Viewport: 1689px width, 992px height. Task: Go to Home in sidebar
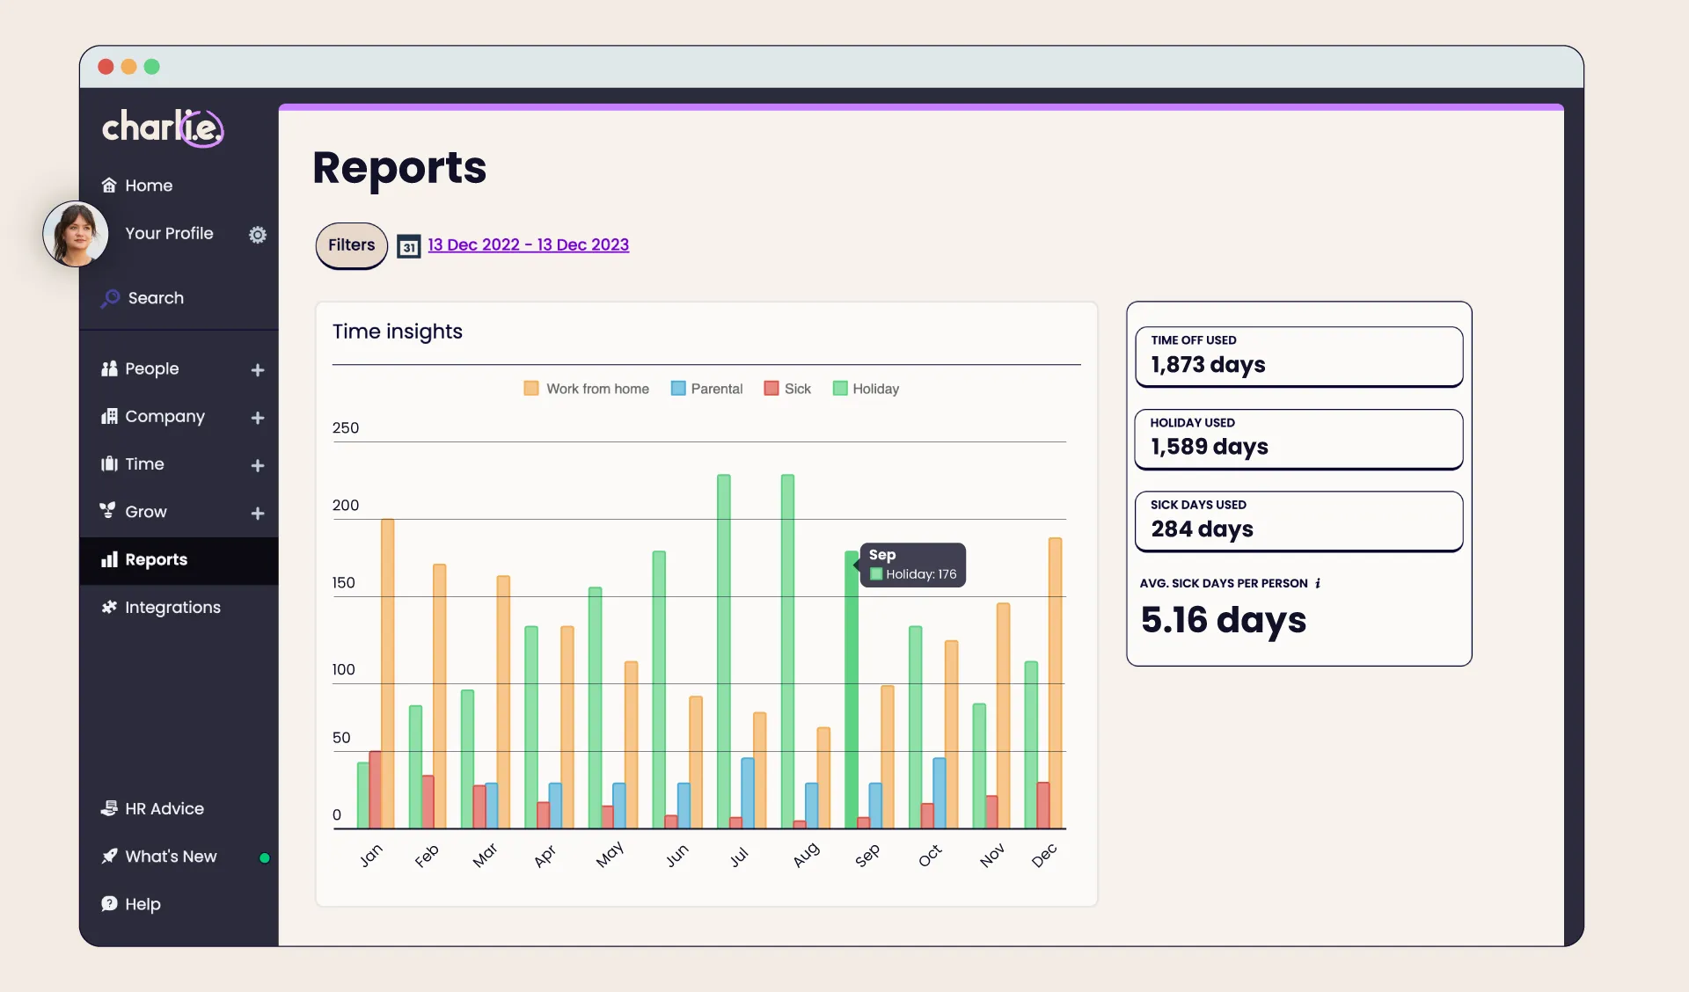(148, 186)
